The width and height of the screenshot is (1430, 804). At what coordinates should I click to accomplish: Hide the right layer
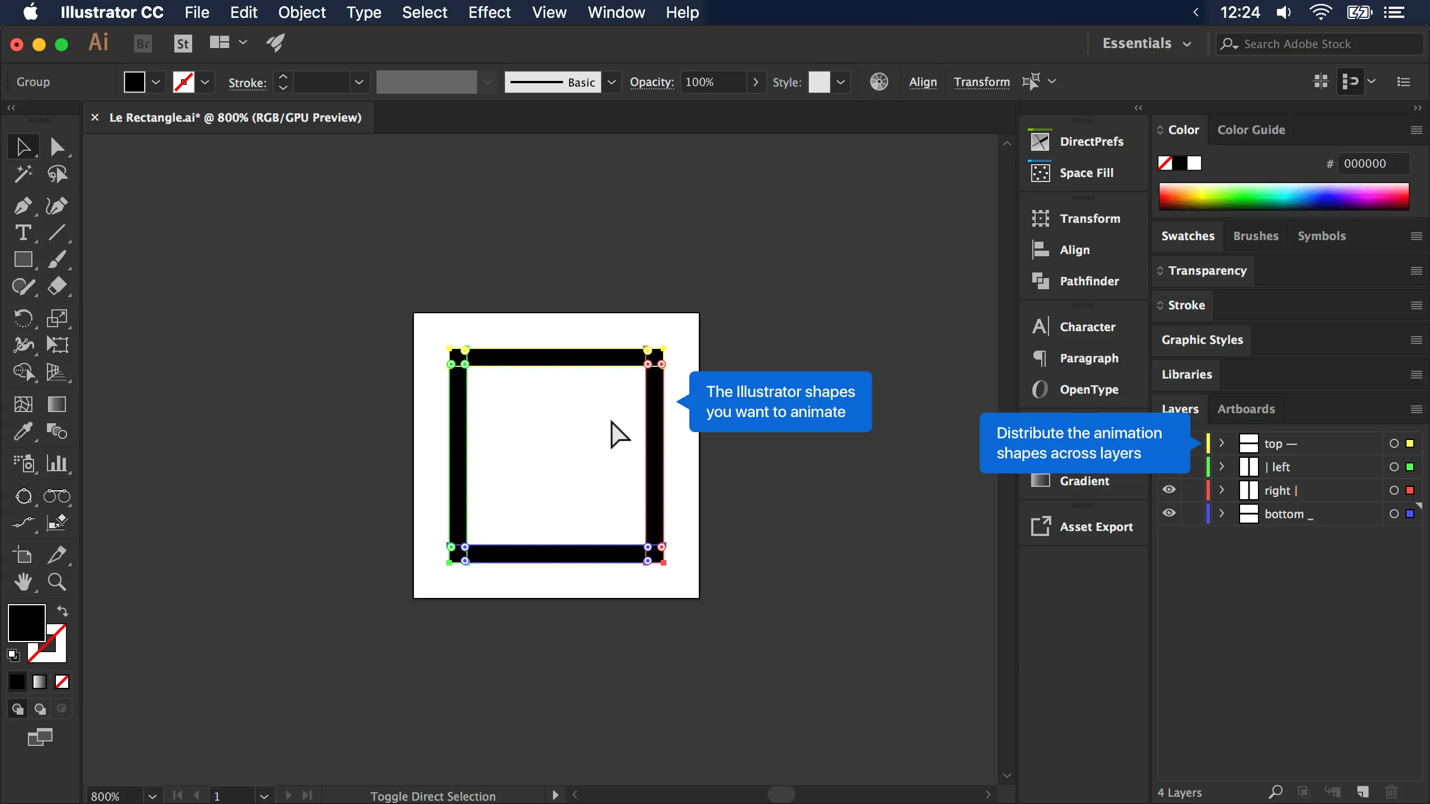(1169, 490)
